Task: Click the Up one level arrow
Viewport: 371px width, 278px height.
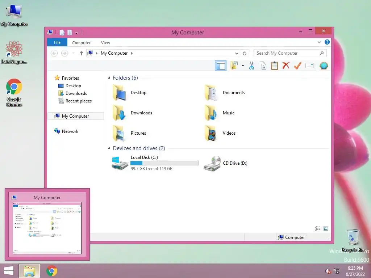Action: pyautogui.click(x=82, y=53)
